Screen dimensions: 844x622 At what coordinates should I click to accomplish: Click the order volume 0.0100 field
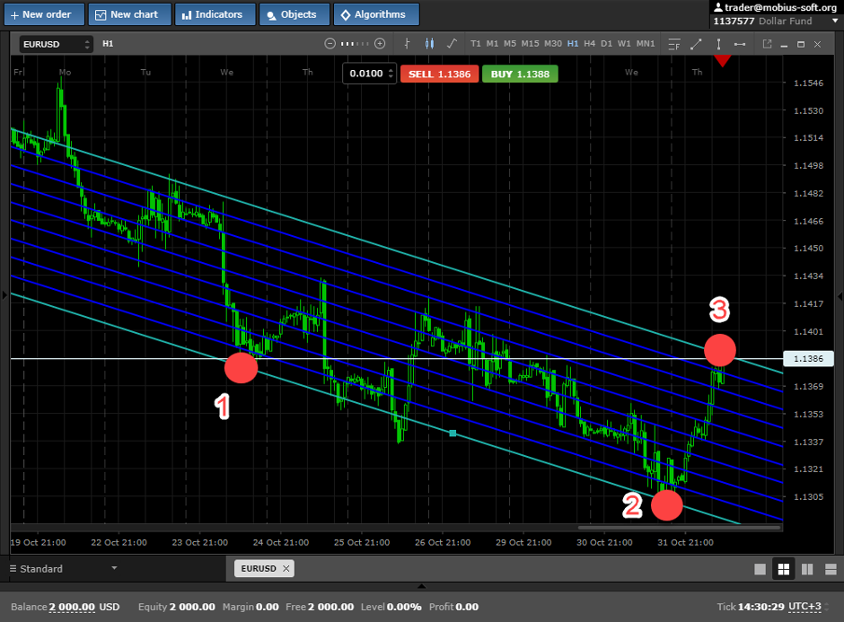(365, 74)
